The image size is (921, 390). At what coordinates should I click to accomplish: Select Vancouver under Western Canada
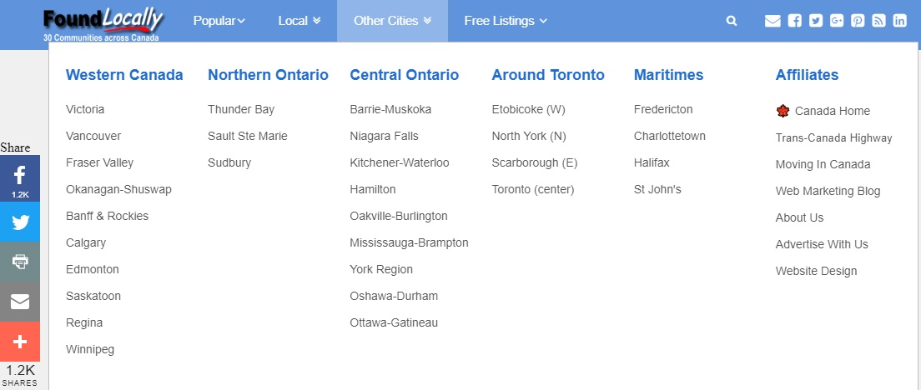click(x=93, y=136)
